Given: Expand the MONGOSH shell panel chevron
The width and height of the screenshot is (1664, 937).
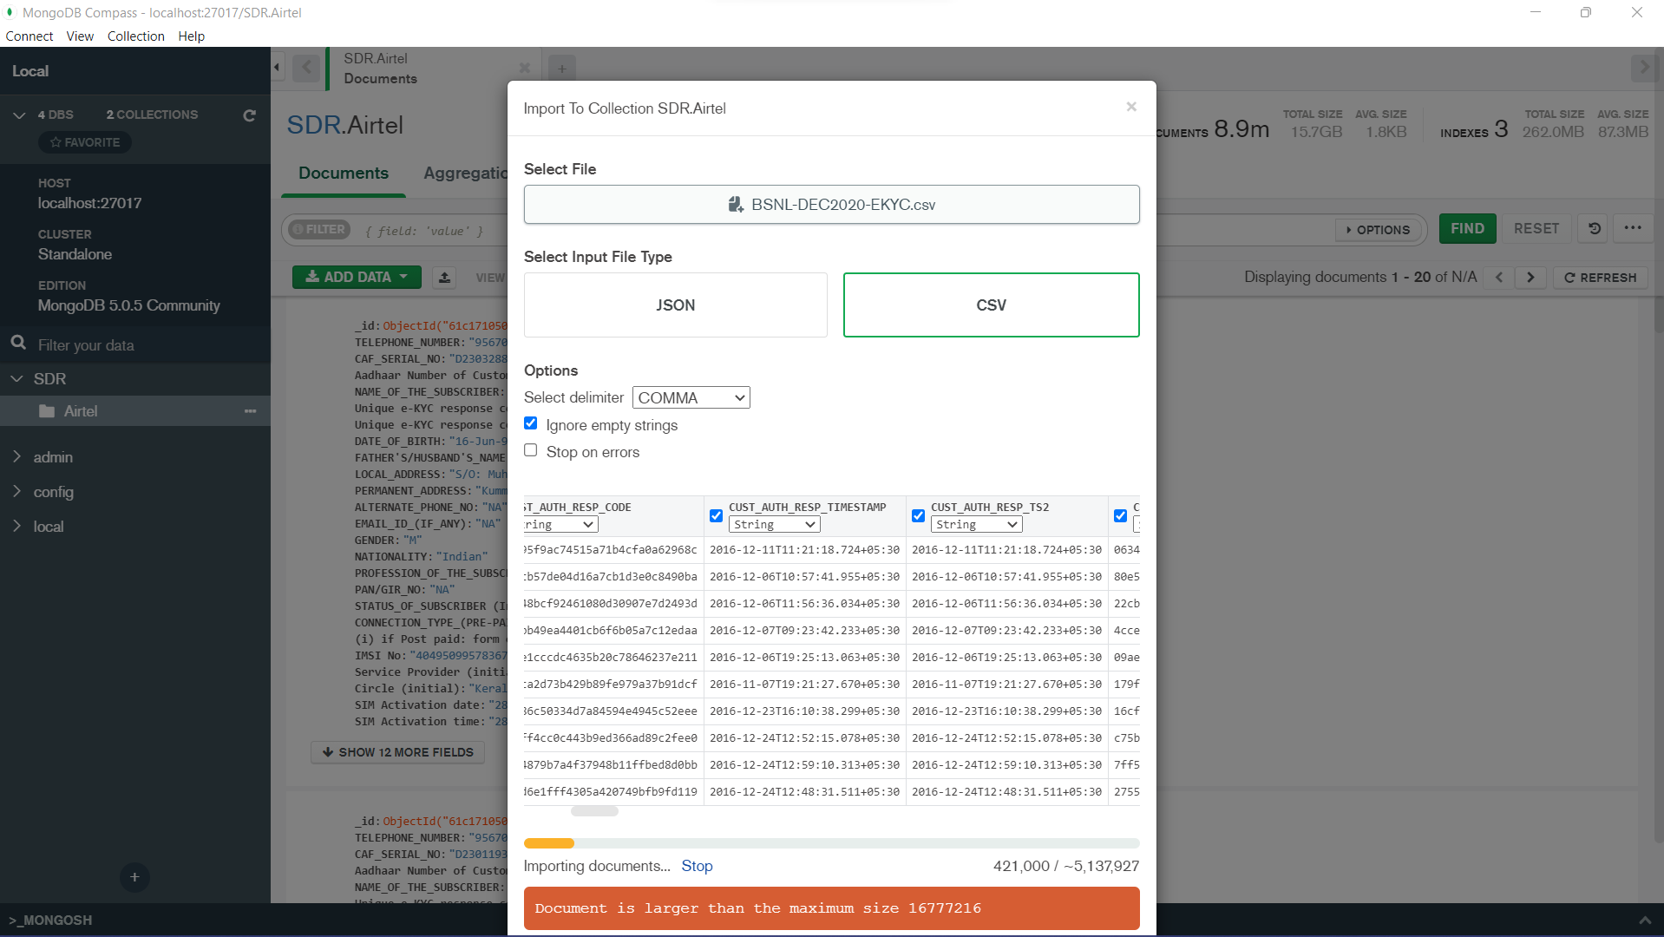Looking at the screenshot, I should point(1645,920).
